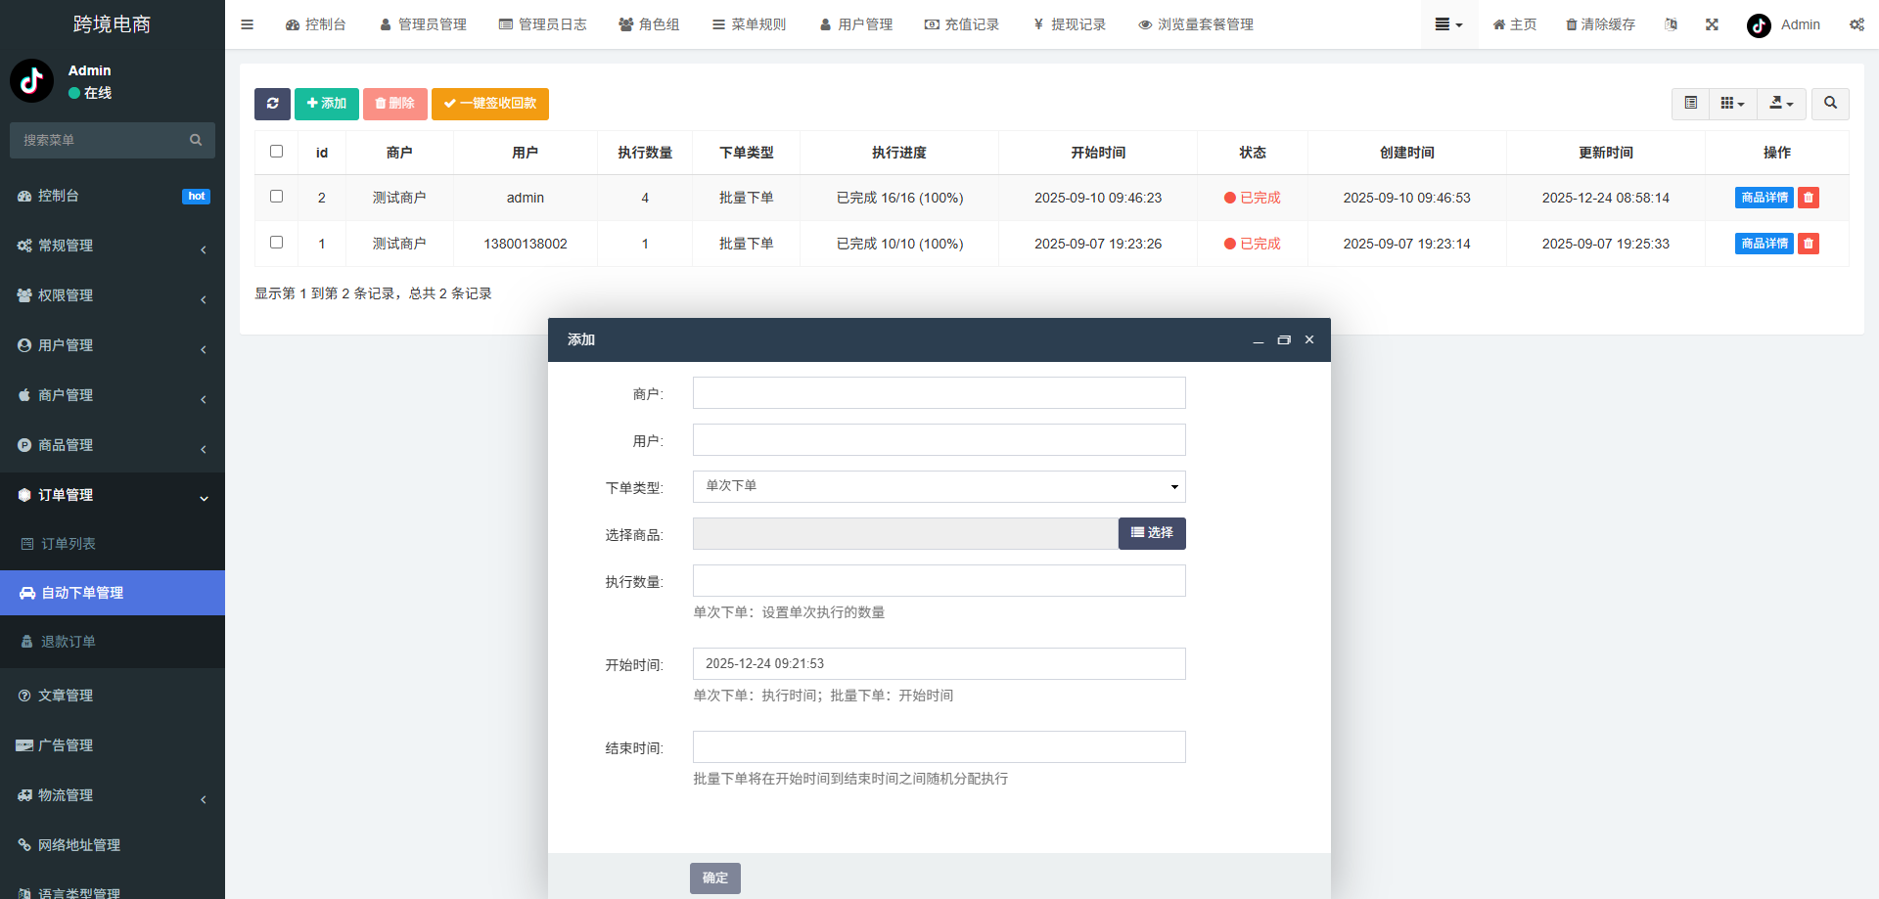
Task: Check the select-all checkbox in table header
Action: 276,151
